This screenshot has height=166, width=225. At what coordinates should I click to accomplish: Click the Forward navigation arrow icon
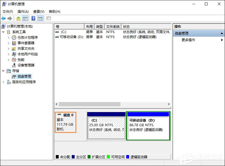coord(10,18)
